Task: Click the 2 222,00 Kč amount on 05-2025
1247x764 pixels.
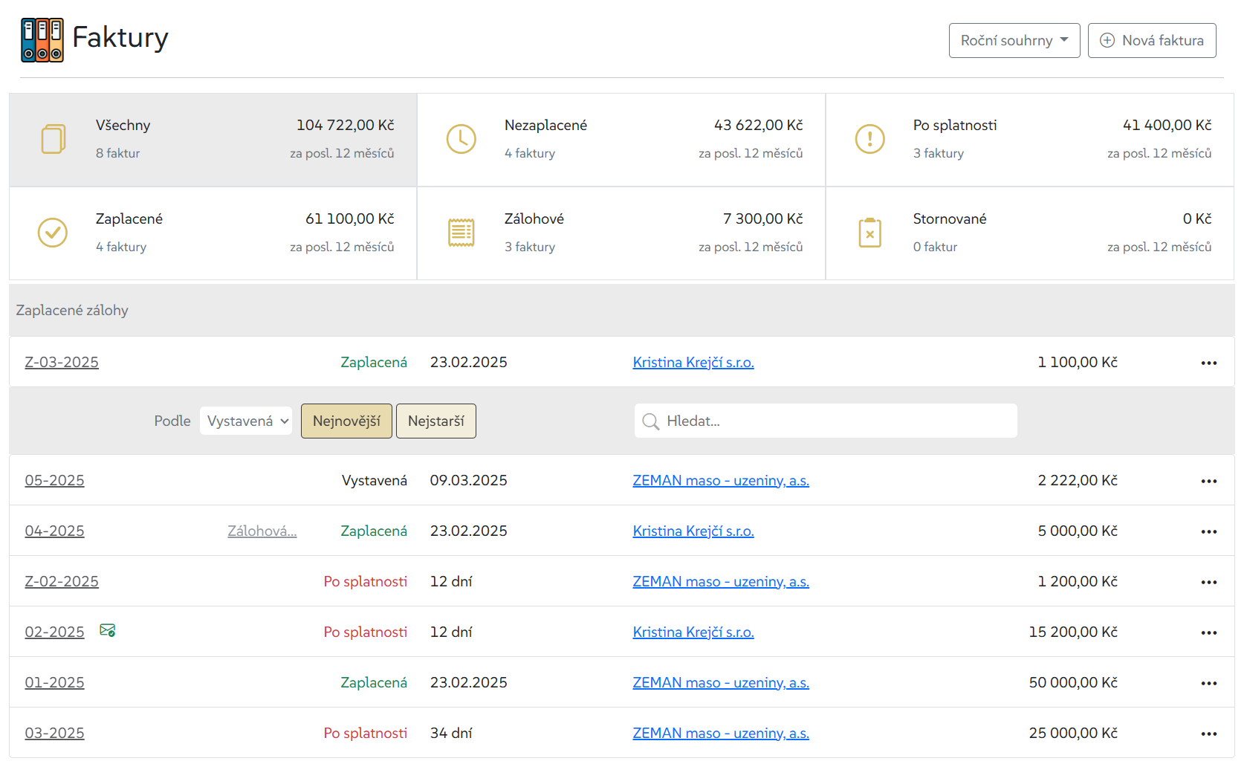Action: point(1078,480)
